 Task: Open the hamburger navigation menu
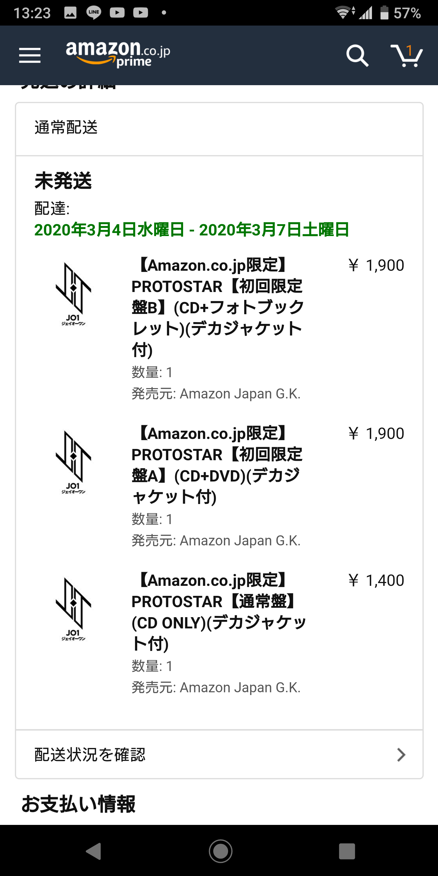point(30,55)
